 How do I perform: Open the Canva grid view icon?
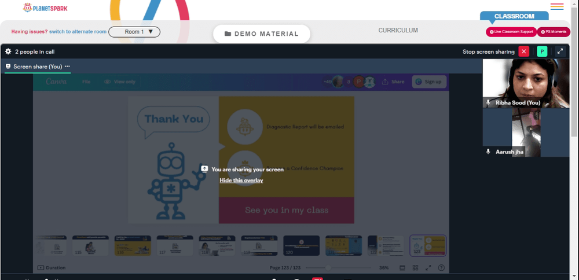tap(415, 268)
